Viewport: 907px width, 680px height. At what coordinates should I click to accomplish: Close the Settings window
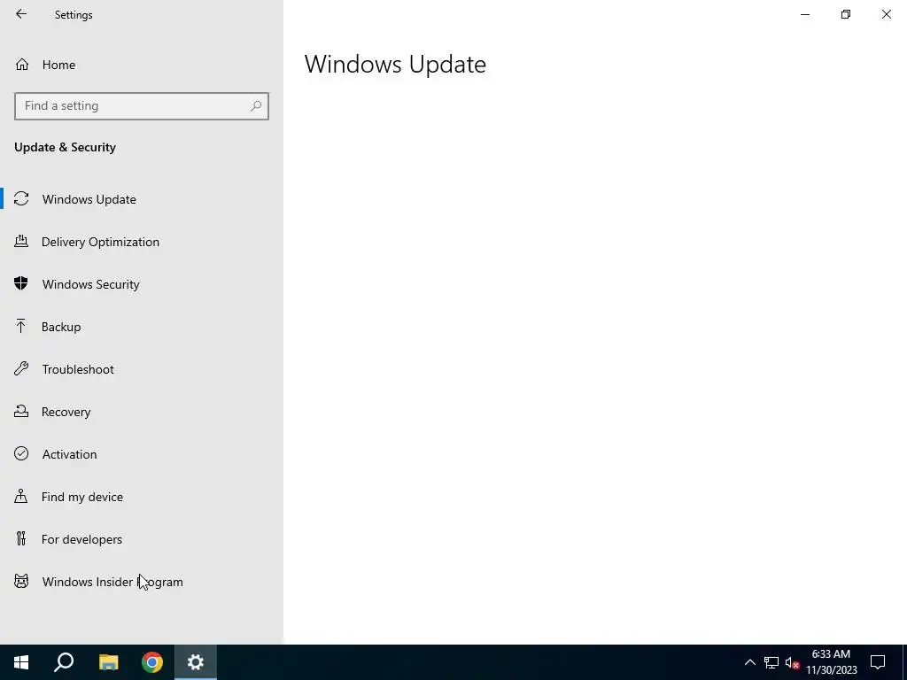886,14
